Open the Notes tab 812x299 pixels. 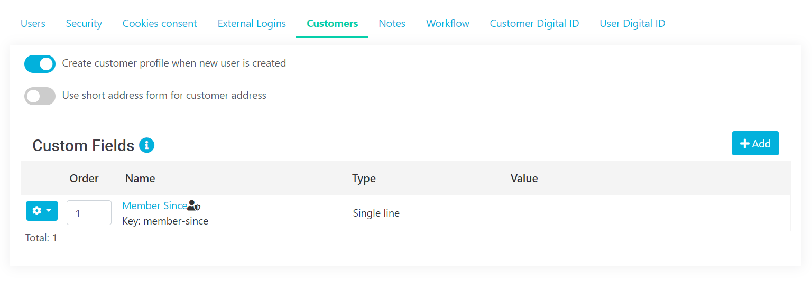[392, 23]
